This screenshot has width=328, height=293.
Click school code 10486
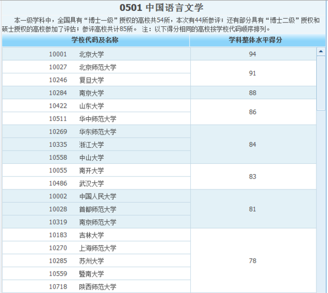[58, 183]
